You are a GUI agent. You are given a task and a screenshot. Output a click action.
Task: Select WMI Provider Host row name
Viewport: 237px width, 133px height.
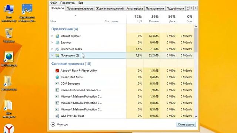point(72,116)
